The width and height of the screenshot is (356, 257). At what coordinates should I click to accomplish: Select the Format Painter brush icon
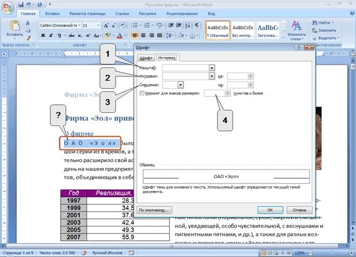(28, 38)
